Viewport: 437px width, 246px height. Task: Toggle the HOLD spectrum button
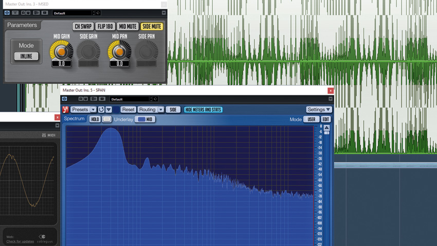coord(95,119)
